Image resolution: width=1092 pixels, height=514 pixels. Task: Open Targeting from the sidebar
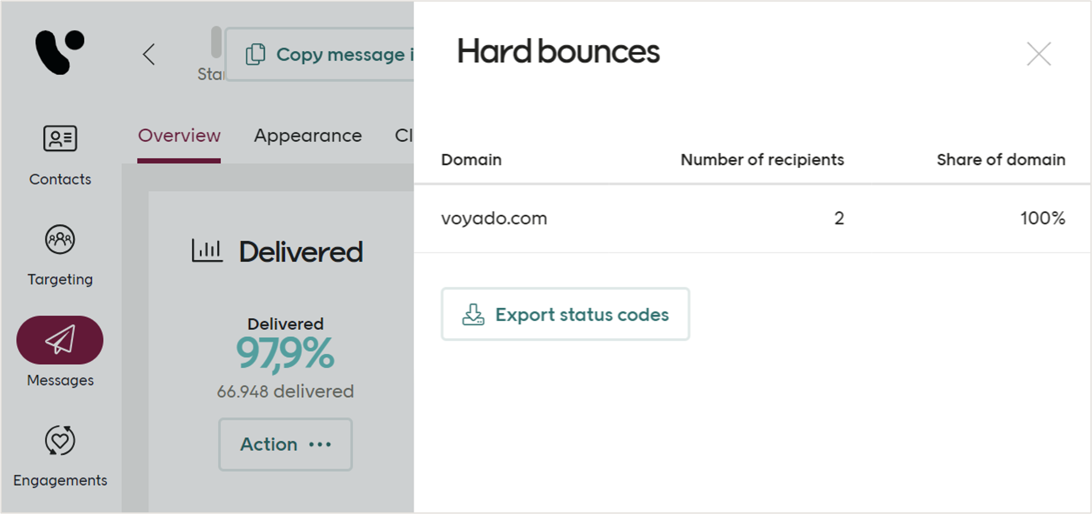pyautogui.click(x=60, y=240)
